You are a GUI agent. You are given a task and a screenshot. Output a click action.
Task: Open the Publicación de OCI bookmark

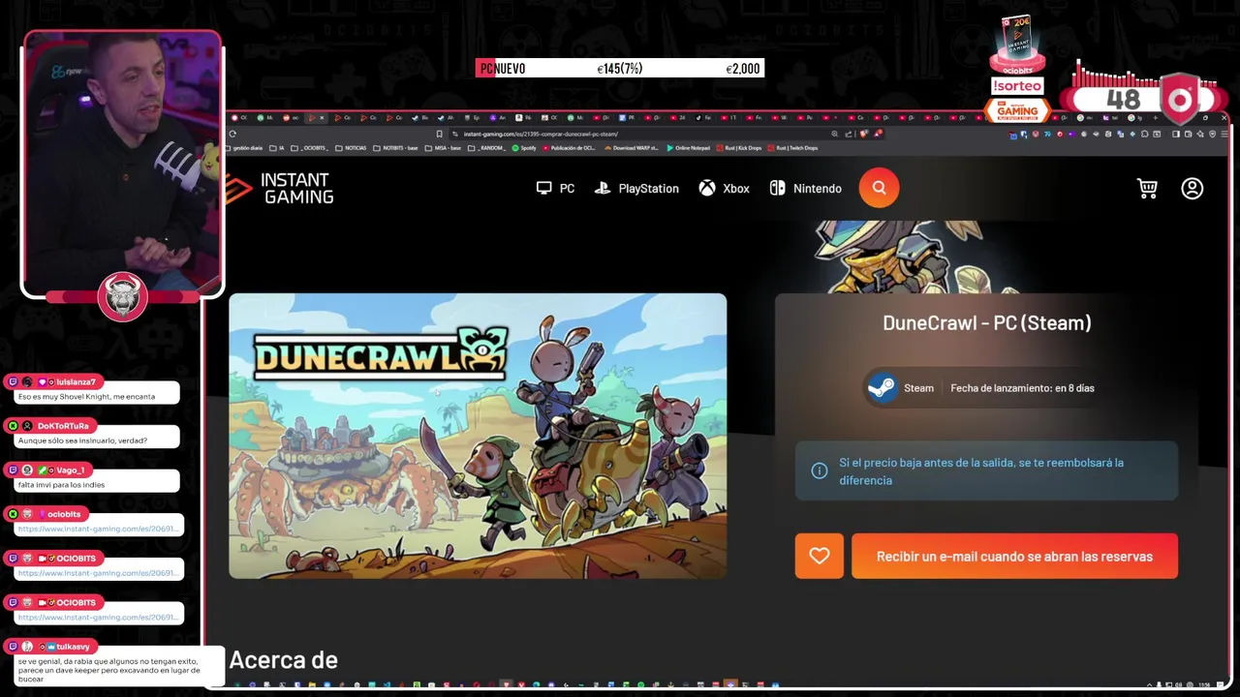coord(570,148)
